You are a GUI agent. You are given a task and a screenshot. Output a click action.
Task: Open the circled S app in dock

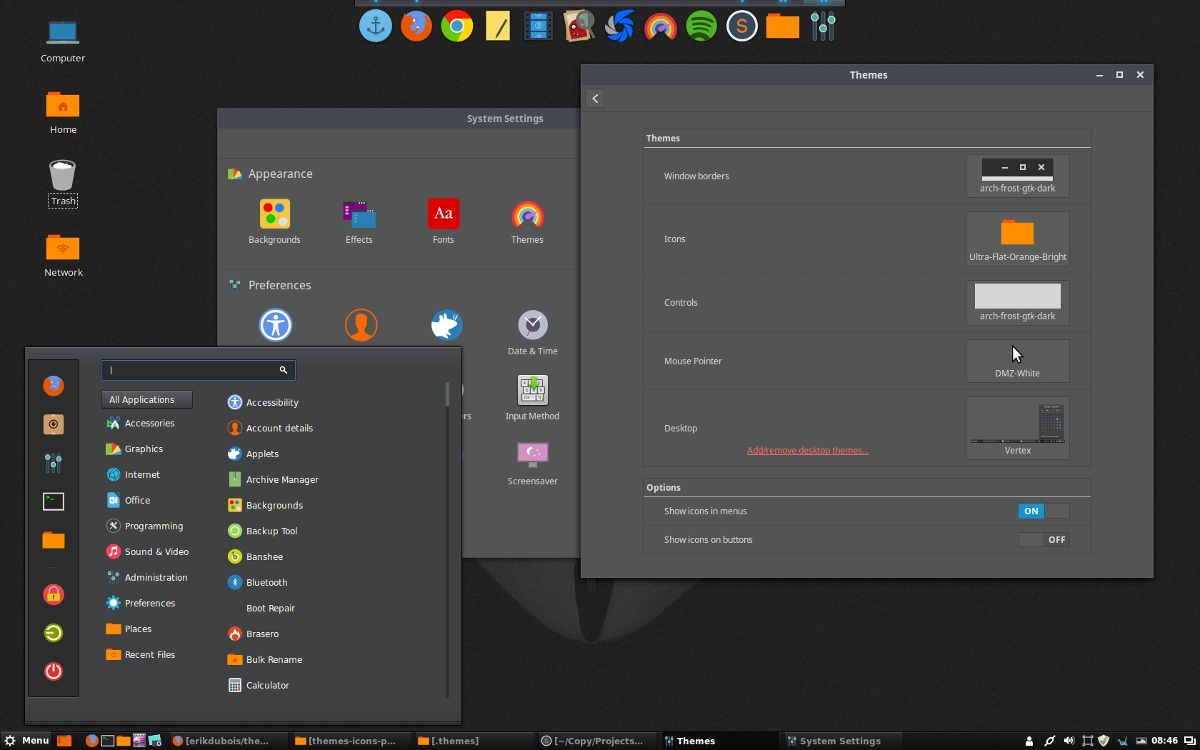[742, 27]
